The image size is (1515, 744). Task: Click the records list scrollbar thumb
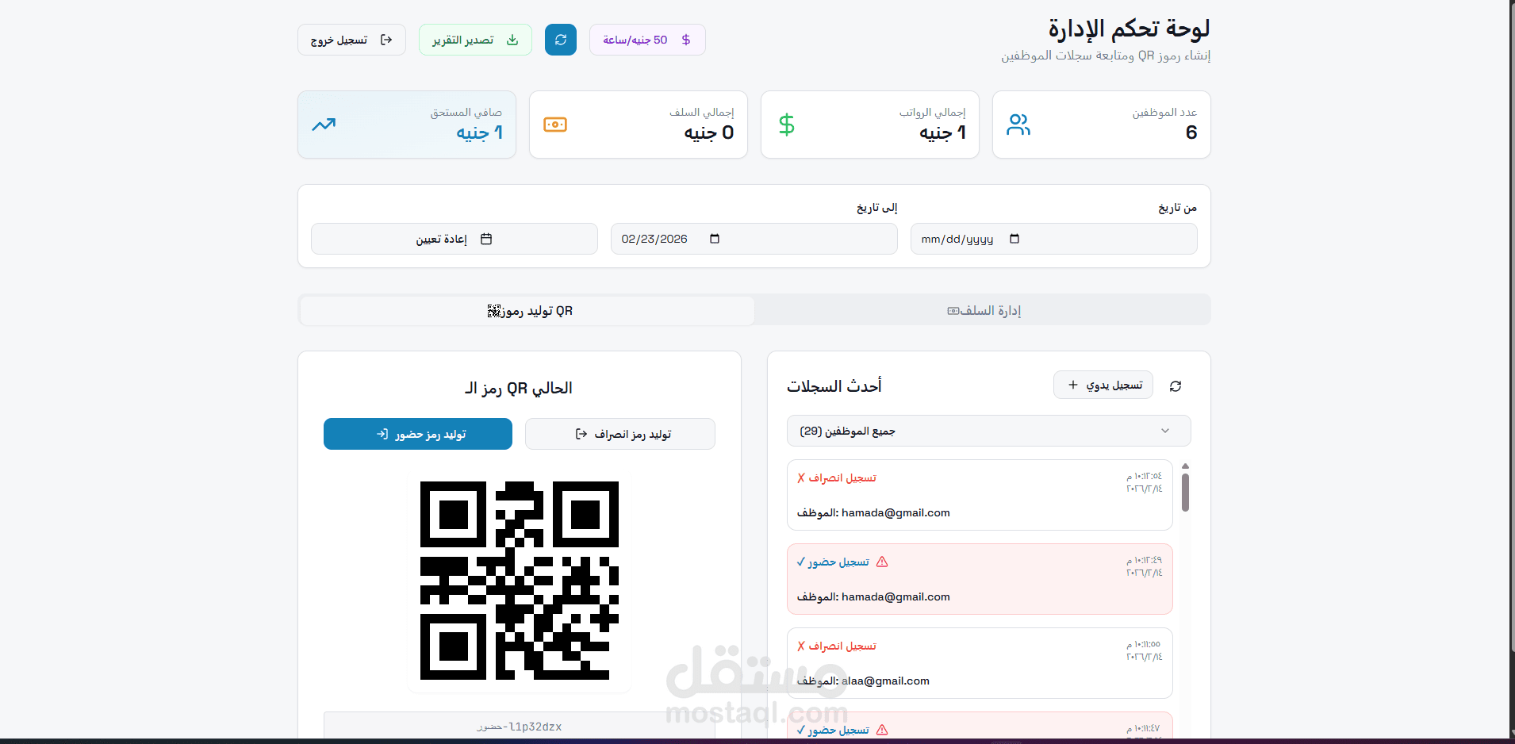click(x=1185, y=493)
